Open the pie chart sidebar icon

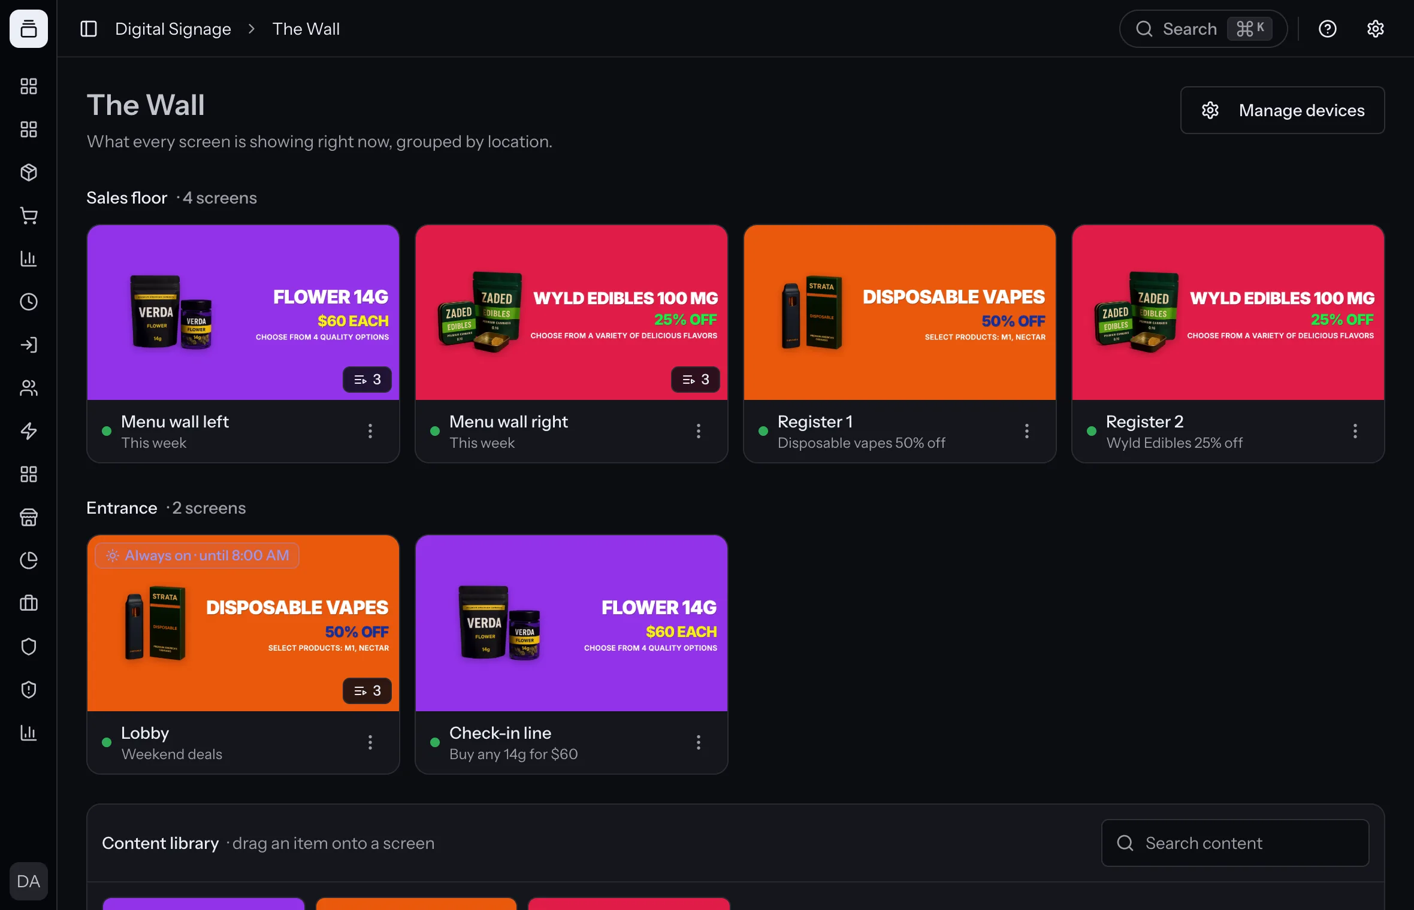pos(29,560)
